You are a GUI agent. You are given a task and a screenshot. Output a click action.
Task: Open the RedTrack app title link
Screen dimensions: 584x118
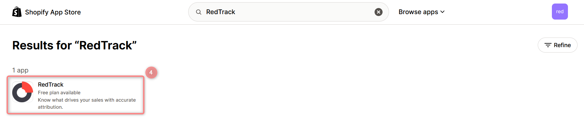[x=50, y=85]
